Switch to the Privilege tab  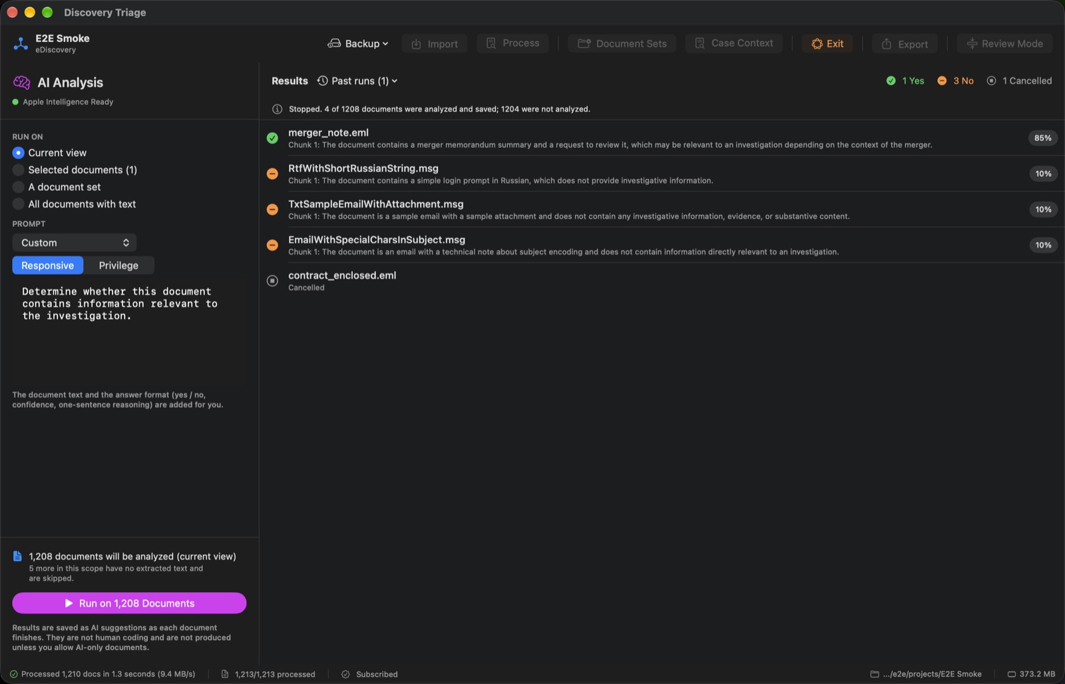[118, 265]
